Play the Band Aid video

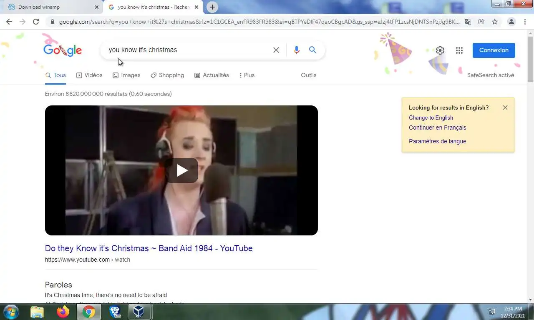[x=182, y=170]
